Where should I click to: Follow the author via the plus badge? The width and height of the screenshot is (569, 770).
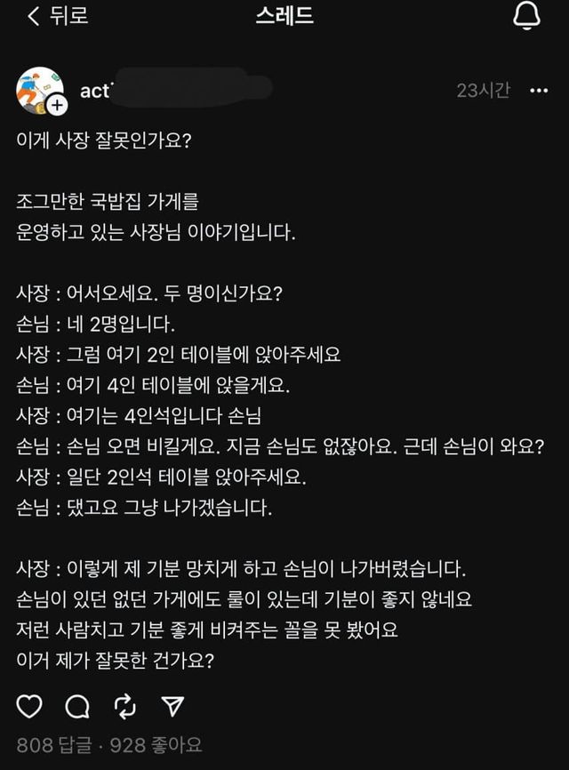57,105
